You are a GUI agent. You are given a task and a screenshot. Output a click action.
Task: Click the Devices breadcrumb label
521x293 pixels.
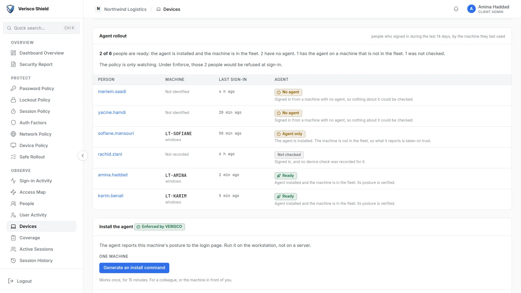pyautogui.click(x=172, y=9)
